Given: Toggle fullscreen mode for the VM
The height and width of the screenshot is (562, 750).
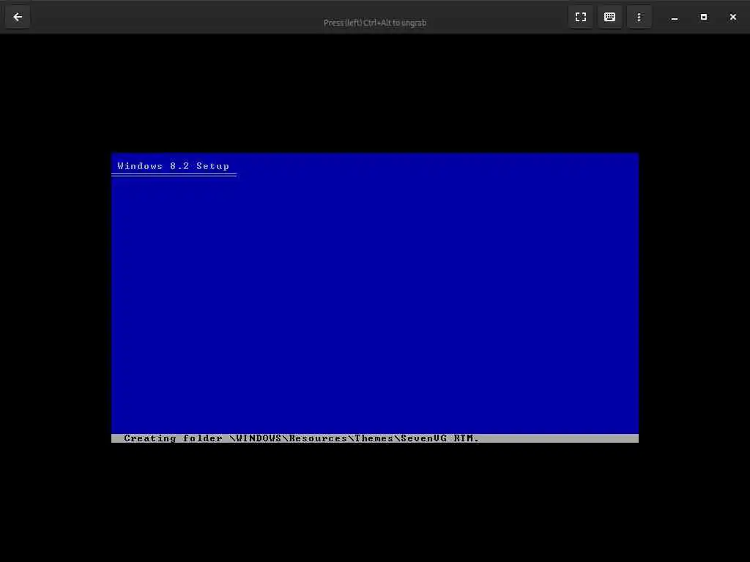Looking at the screenshot, I should click(581, 18).
